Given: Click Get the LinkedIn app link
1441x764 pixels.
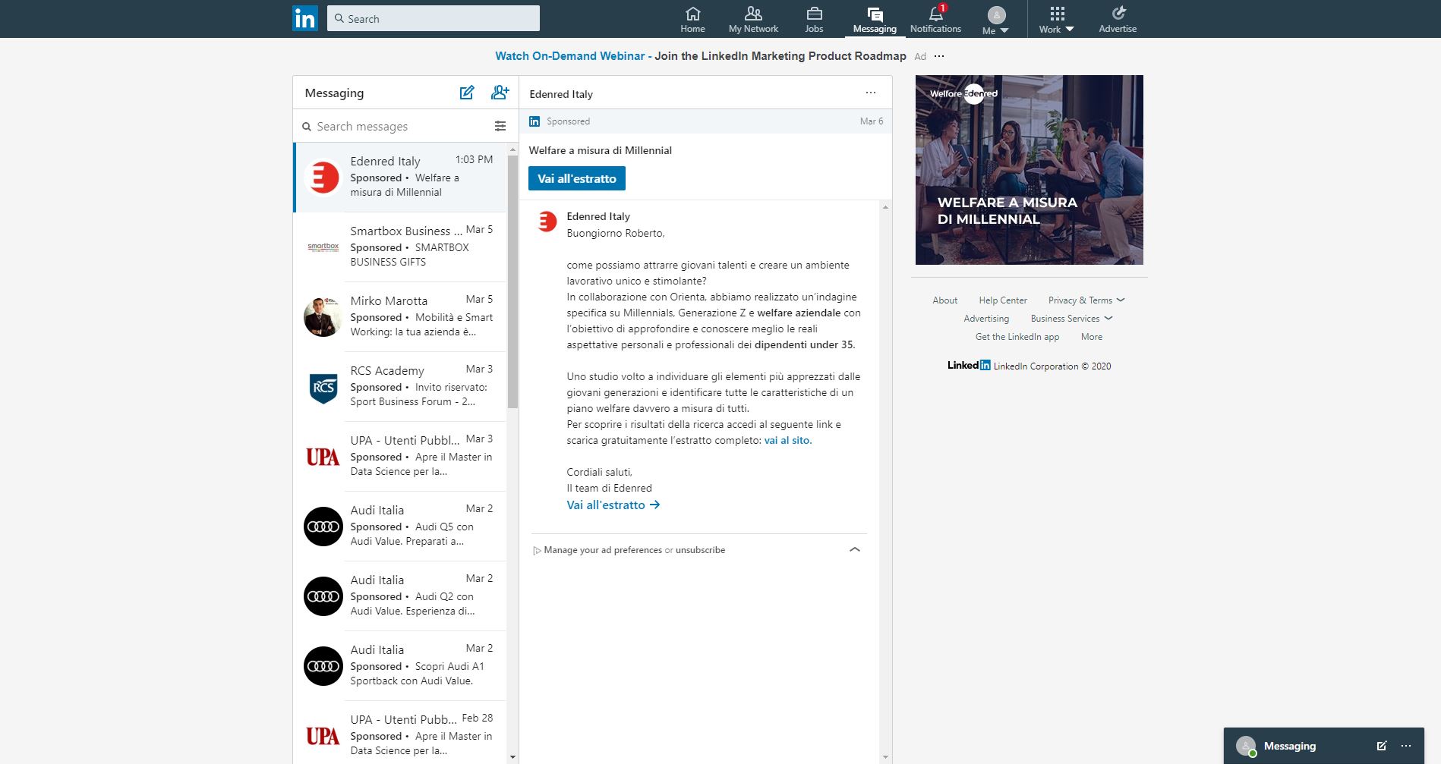Looking at the screenshot, I should [1017, 337].
